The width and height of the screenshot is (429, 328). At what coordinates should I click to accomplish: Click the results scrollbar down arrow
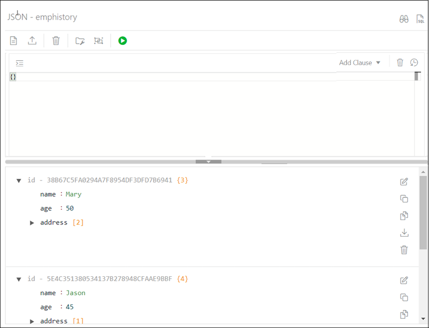tap(423, 318)
